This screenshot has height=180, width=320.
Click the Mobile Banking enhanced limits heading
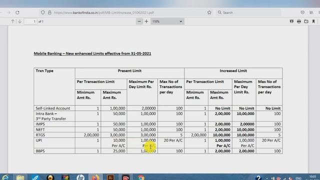click(x=92, y=53)
